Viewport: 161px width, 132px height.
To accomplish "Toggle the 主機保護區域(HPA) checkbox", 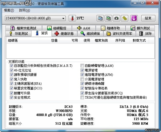I will 11,84.
